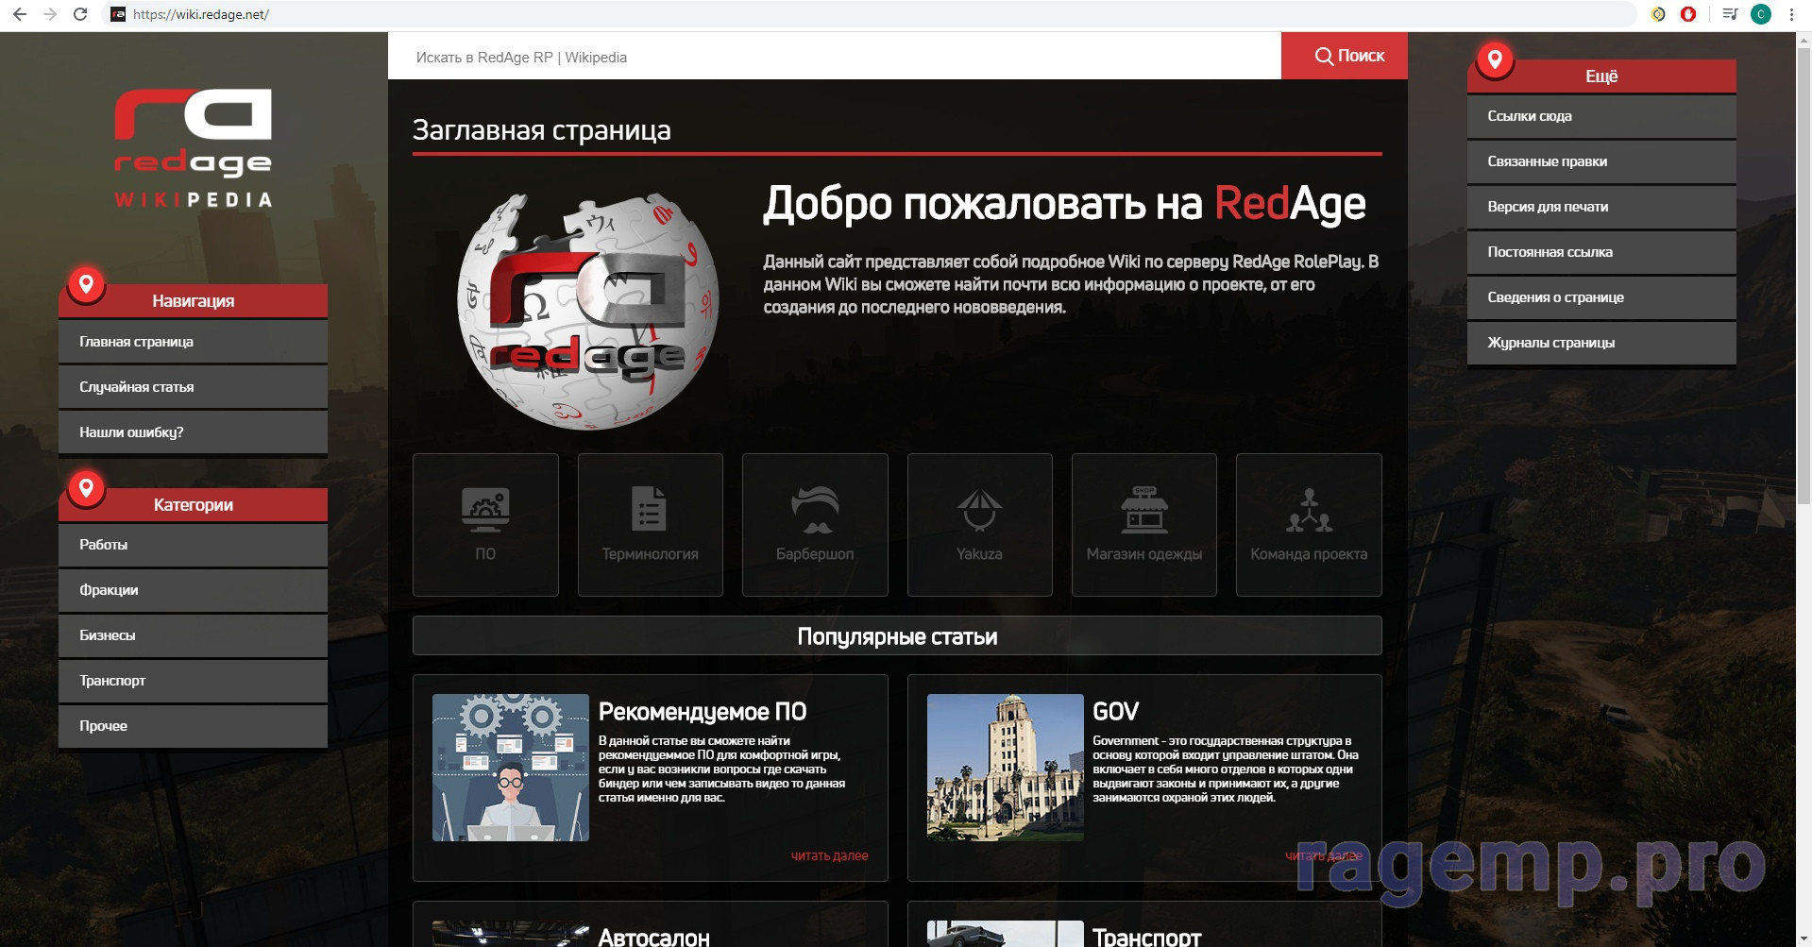Viewport: 1812px width, 947px height.
Task: Click the Транспорт article title in popular articles
Action: pyautogui.click(x=1146, y=937)
